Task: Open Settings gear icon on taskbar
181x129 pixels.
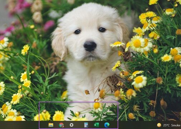Action: 72,125
